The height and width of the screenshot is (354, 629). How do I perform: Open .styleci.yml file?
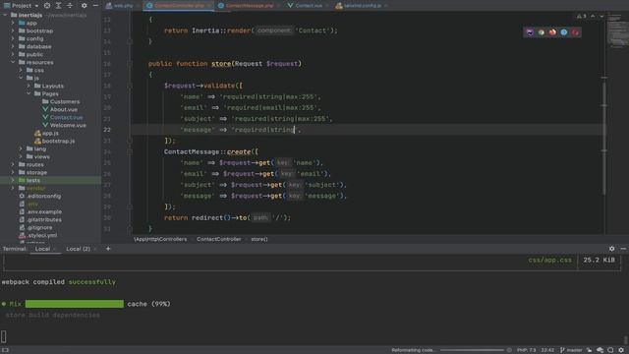click(x=37, y=236)
